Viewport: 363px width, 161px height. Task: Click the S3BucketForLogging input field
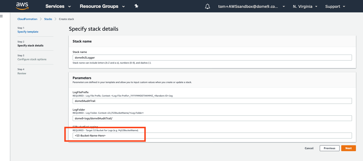tap(212, 135)
